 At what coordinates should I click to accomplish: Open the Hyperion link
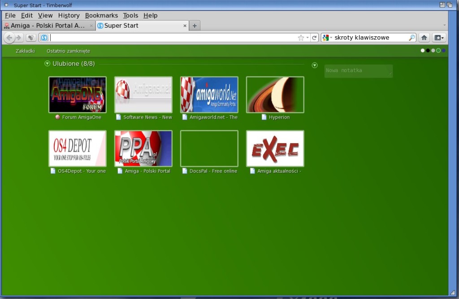pos(279,117)
